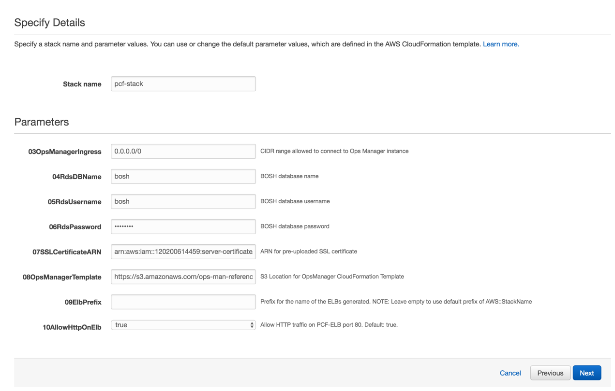Click the 03OpsManagerIngress CIDR field
615x391 pixels.
click(x=183, y=151)
